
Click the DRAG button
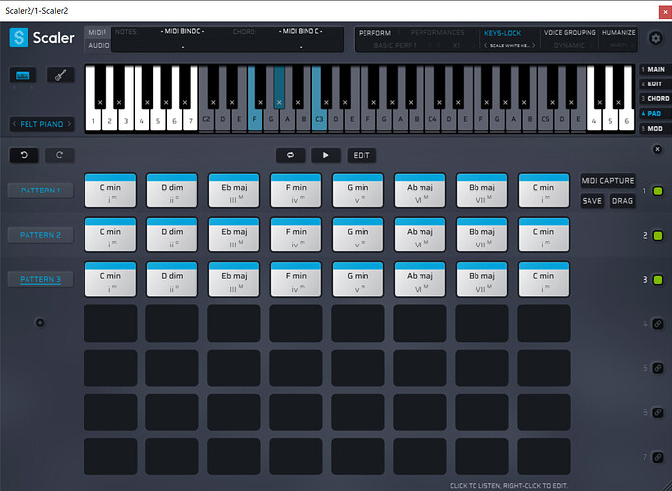coord(622,201)
